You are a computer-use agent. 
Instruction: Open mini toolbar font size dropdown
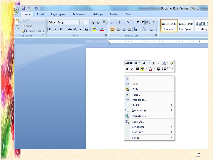tap(149, 63)
